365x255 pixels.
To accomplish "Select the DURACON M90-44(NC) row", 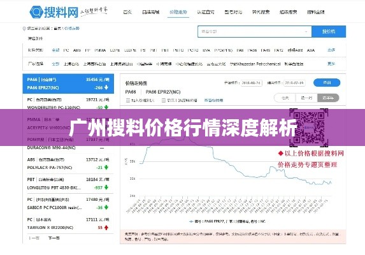I will pyautogui.click(x=68, y=143).
